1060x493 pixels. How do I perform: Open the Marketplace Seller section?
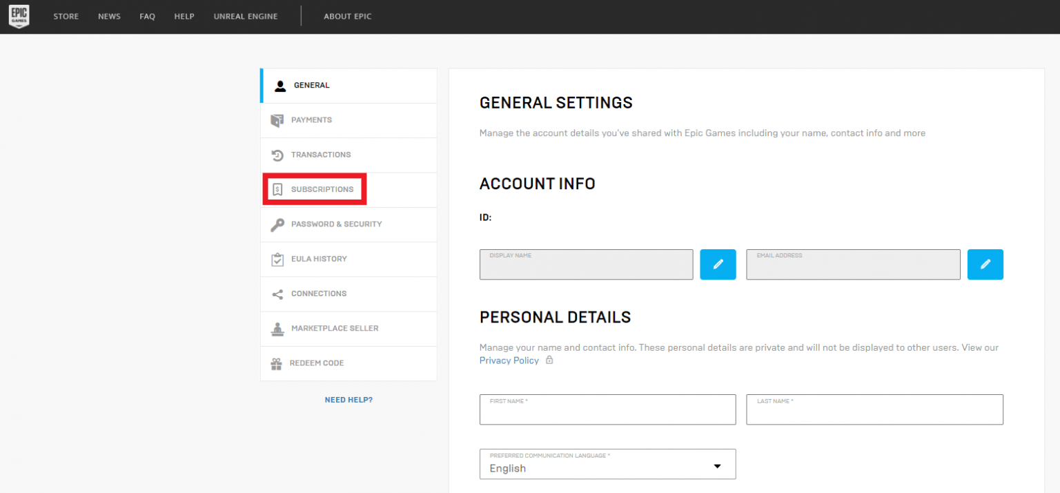pos(349,329)
